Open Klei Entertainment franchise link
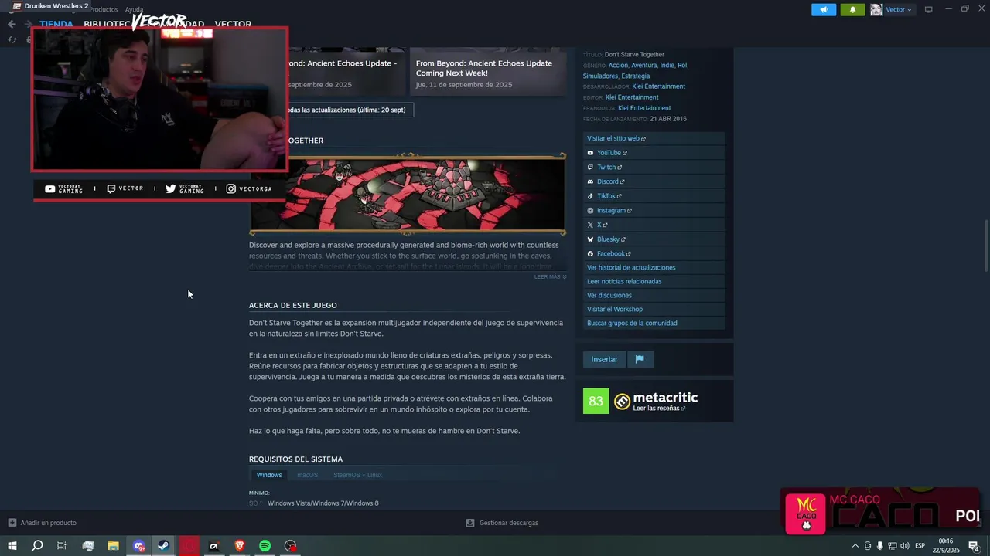 pos(644,108)
